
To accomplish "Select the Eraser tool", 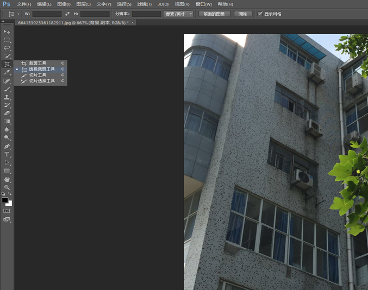I will pyautogui.click(x=7, y=113).
